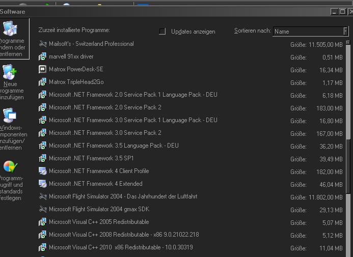Screen dimensions: 353x257
Task: Click the program list vertical scrollbar thumb
Action: coord(348,165)
